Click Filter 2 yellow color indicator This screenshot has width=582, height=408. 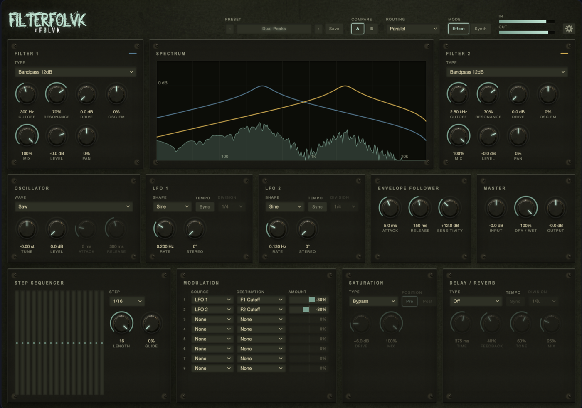(x=564, y=54)
